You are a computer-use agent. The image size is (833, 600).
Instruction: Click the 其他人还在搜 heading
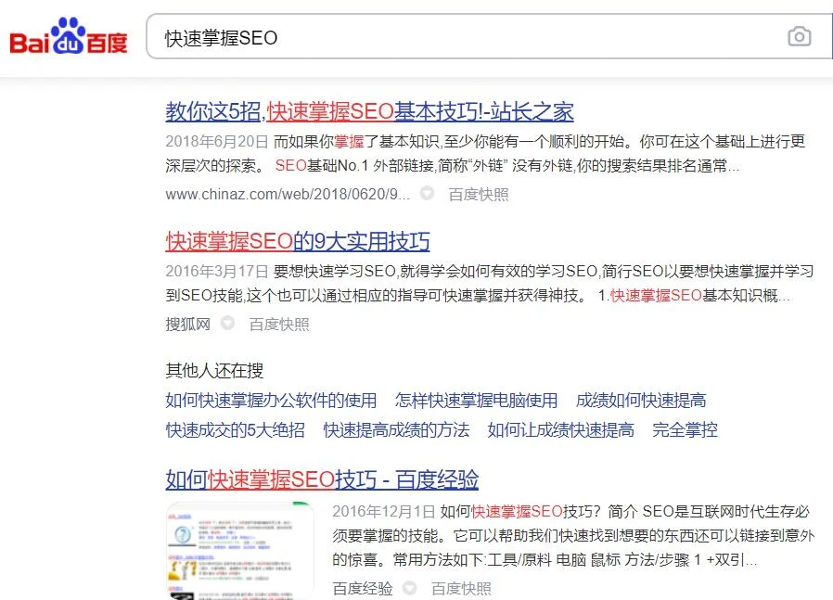click(214, 371)
